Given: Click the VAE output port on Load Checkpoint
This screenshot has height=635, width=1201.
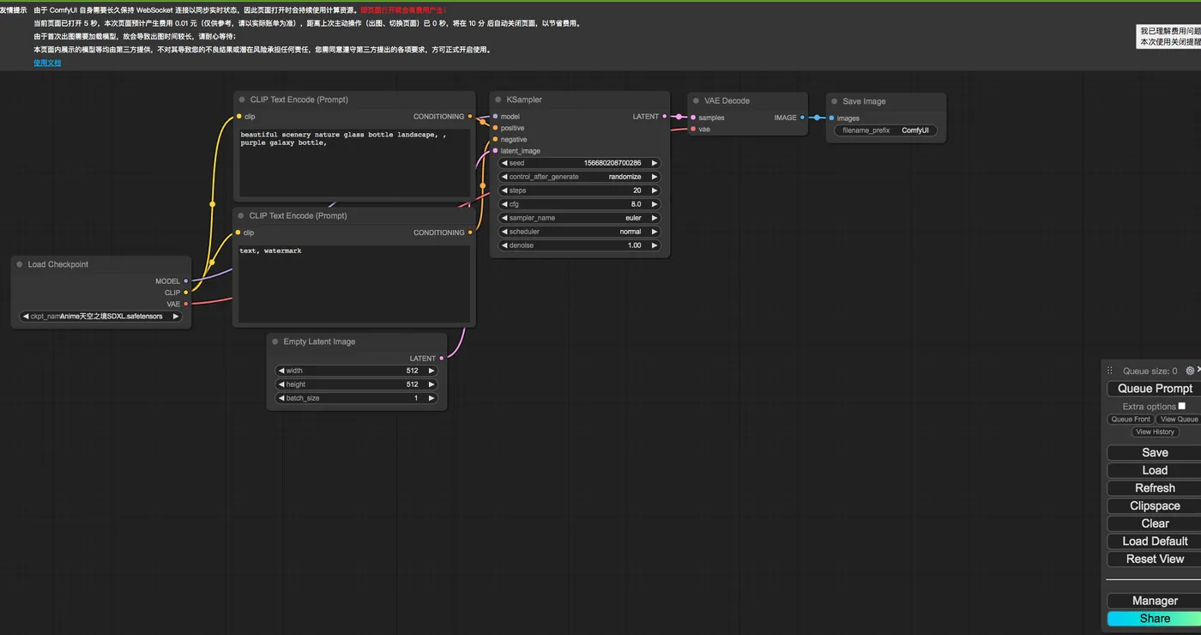Looking at the screenshot, I should click(x=185, y=304).
